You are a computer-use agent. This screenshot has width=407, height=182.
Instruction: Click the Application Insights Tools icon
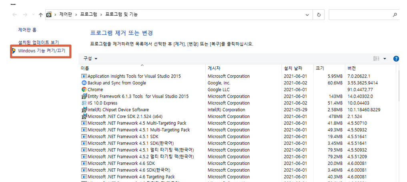(84, 76)
